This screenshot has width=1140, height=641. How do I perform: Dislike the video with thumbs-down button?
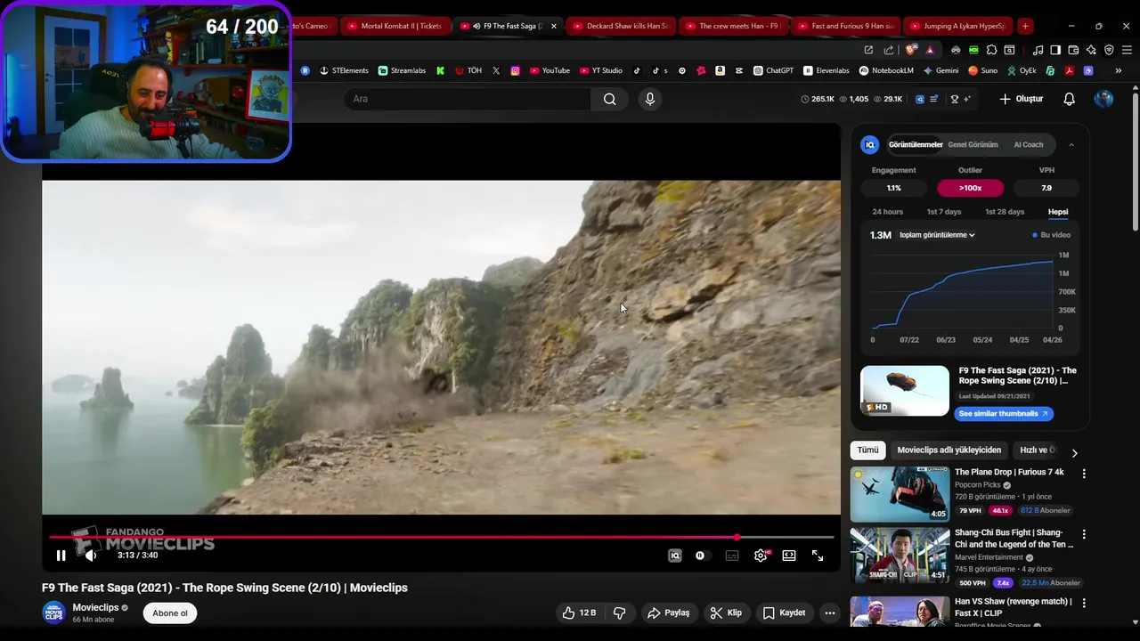[620, 613]
